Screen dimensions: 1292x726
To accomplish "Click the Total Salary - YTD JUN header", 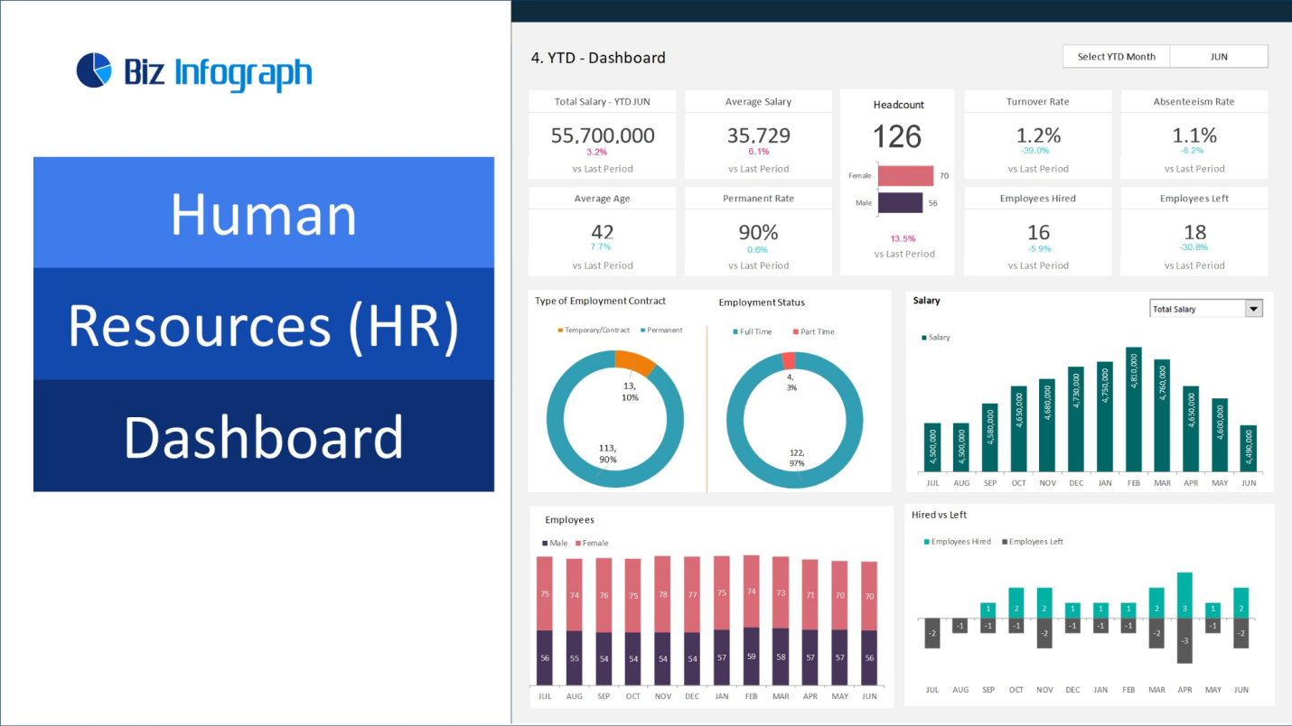I will coord(602,101).
